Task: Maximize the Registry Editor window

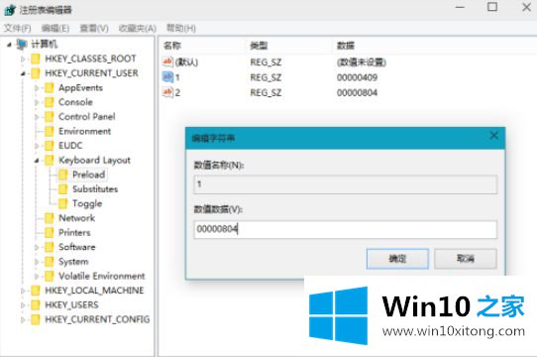Action: point(492,7)
